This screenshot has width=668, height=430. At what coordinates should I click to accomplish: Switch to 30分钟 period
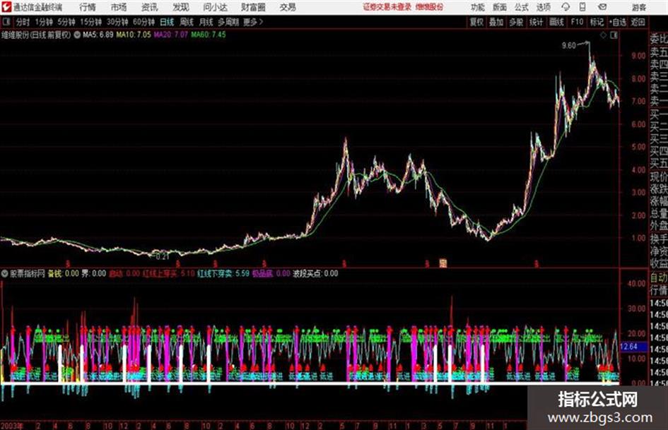[x=117, y=22]
